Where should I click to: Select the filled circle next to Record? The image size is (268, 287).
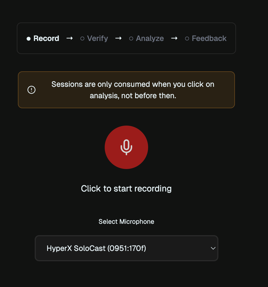click(28, 39)
